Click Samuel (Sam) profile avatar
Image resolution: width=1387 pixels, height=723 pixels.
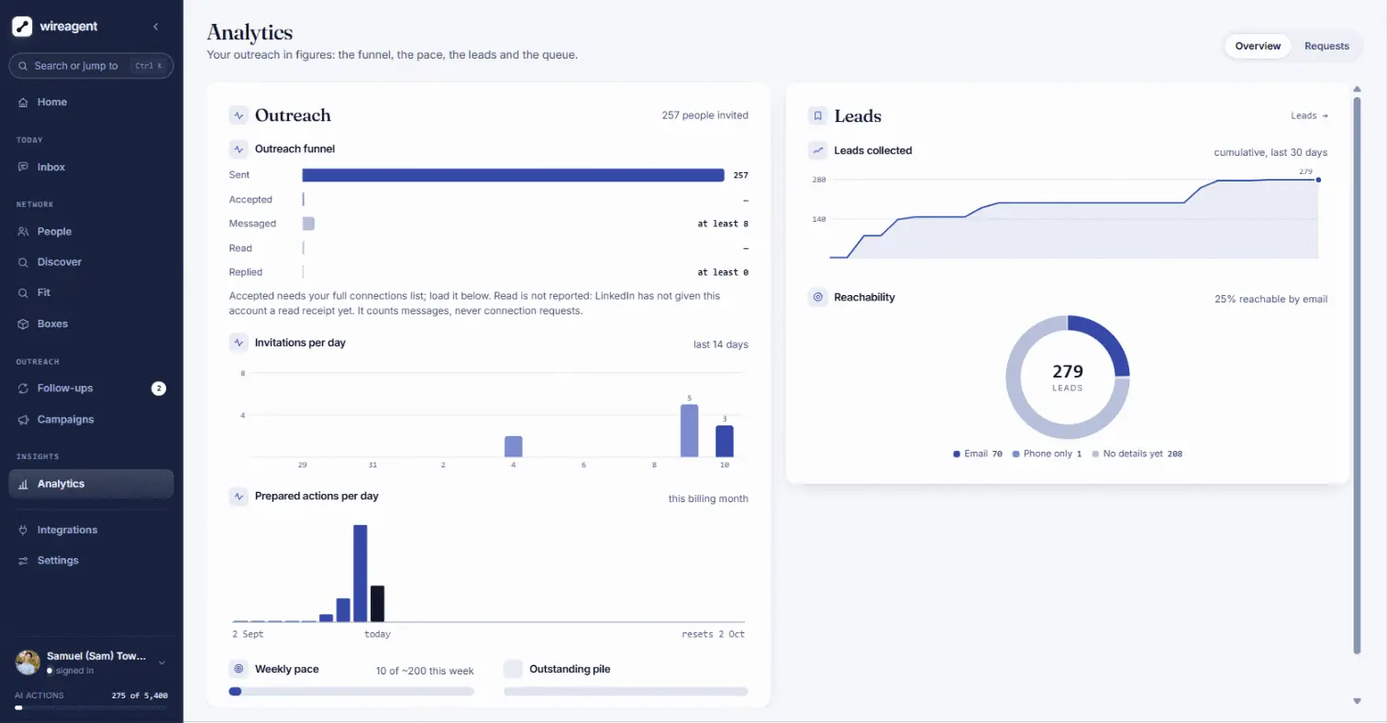[28, 663]
